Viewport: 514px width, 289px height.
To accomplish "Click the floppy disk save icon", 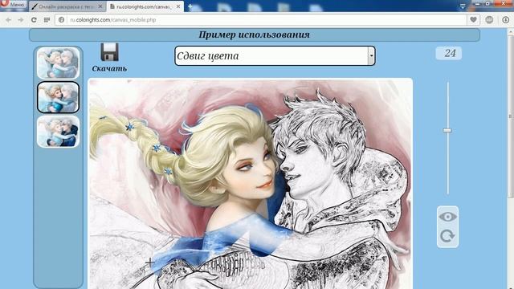I will coord(109,52).
